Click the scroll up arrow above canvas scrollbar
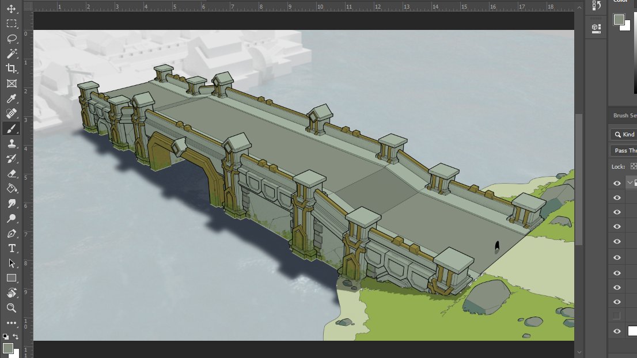Viewport: 637px width, 358px height. 579,7
